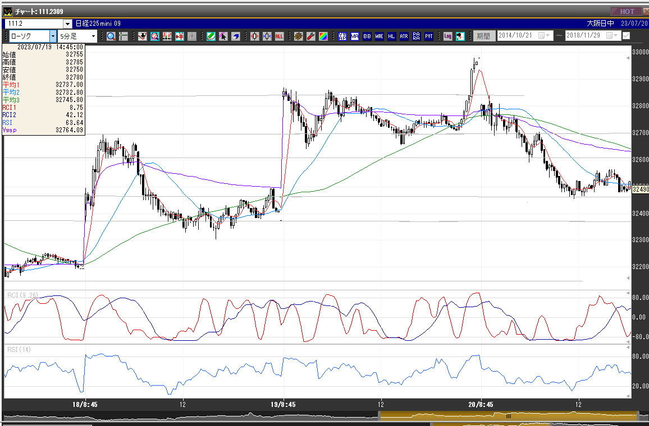649x426 pixels.
Task: Click the black arrow chart icon beside Log
Action: tap(460, 36)
